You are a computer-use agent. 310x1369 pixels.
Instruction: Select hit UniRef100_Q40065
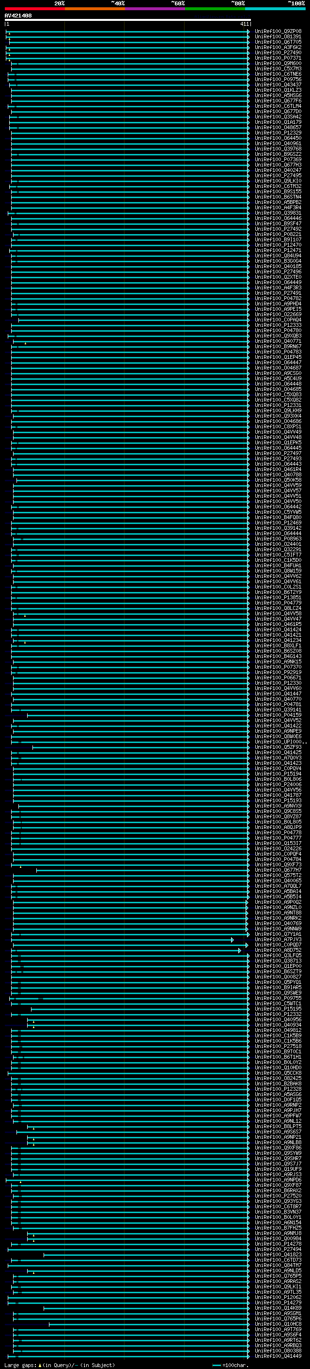tap(278, 880)
